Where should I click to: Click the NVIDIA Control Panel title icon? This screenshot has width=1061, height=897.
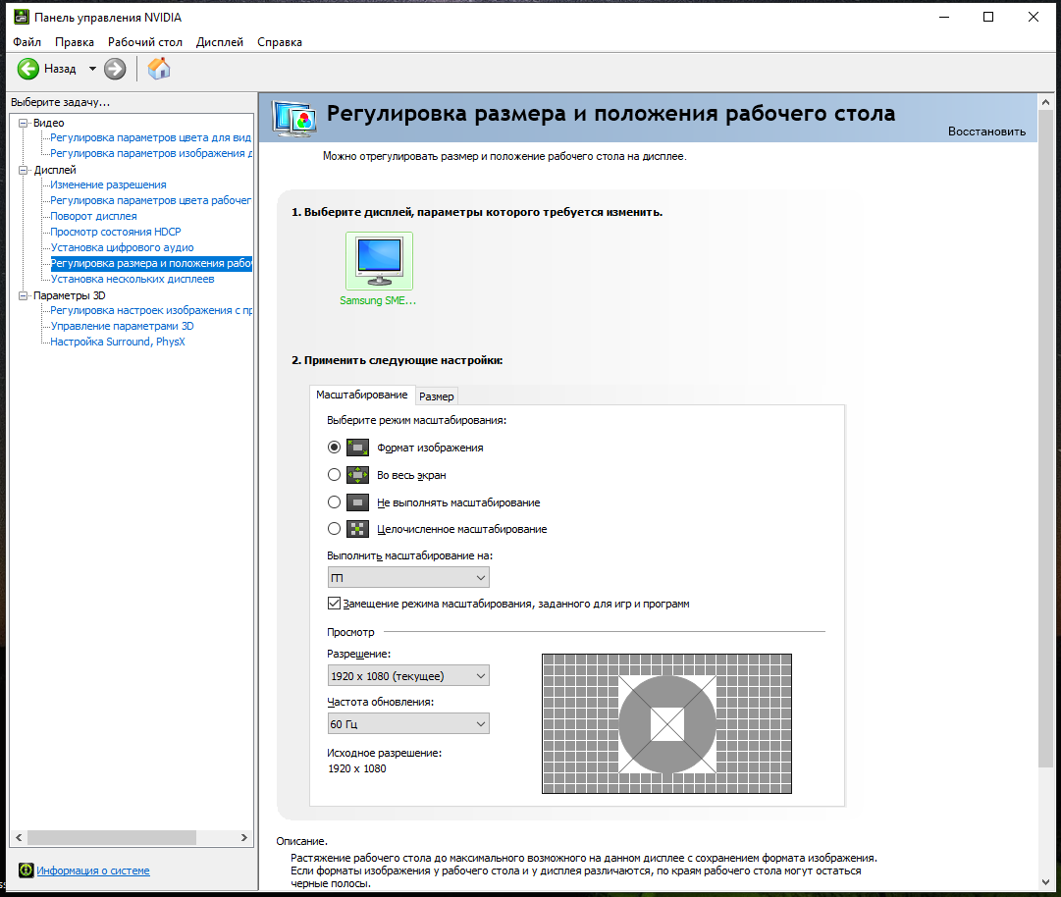pos(22,17)
